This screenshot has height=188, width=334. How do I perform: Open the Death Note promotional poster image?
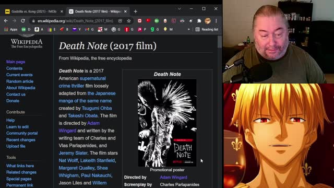coord(167,123)
